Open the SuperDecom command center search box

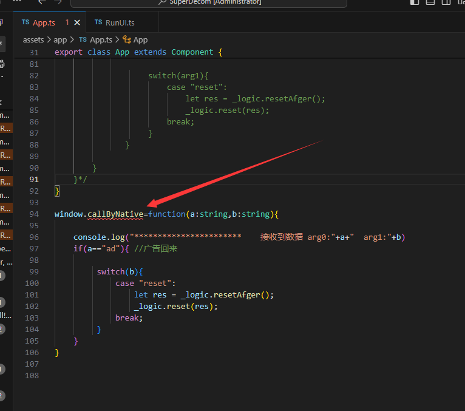click(x=209, y=2)
